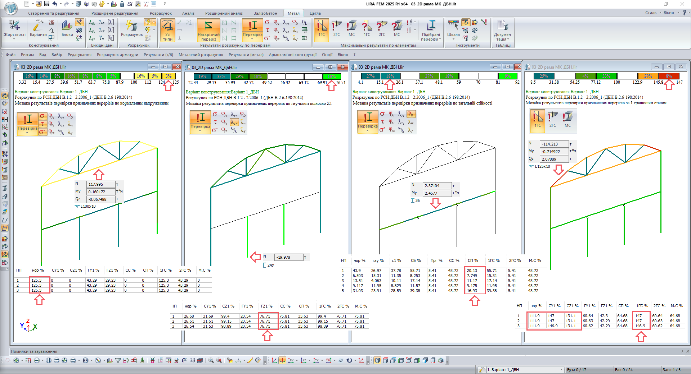Click the tau shear stress check icon
Viewport: 691px width, 374px height.
pos(267,30)
